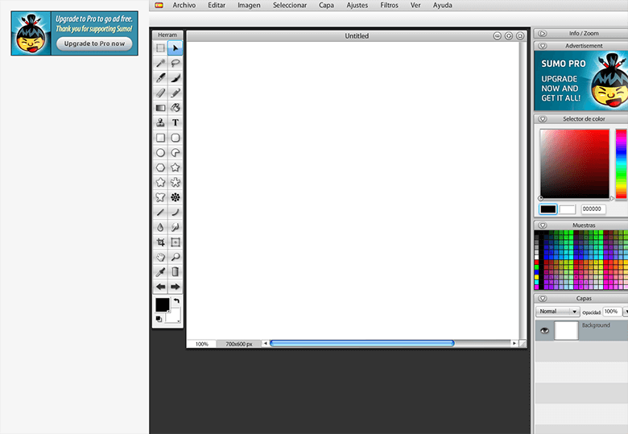This screenshot has height=434, width=628.
Task: Select black swatch in color selector panel
Action: coord(547,209)
